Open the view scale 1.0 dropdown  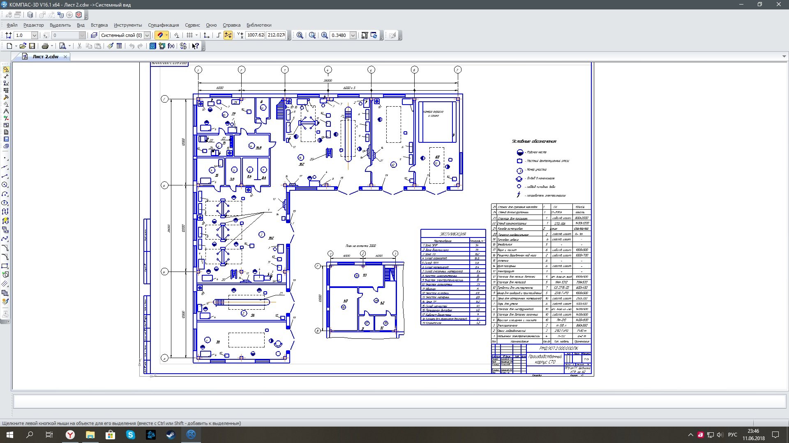pos(35,35)
